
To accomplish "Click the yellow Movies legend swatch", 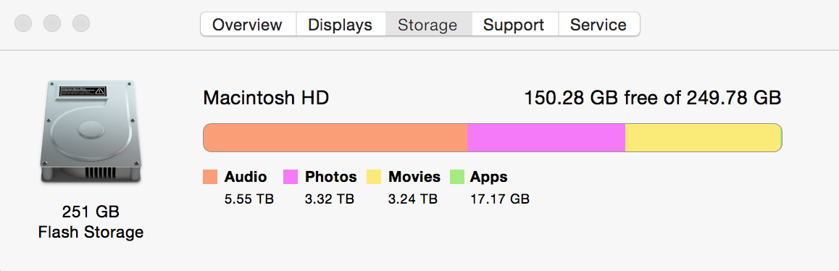I will point(374,177).
